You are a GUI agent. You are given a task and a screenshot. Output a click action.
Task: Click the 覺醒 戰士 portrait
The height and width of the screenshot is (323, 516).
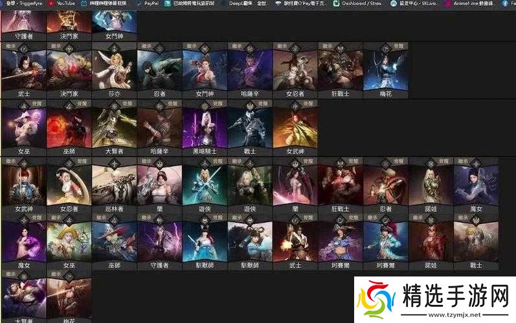tap(250, 127)
